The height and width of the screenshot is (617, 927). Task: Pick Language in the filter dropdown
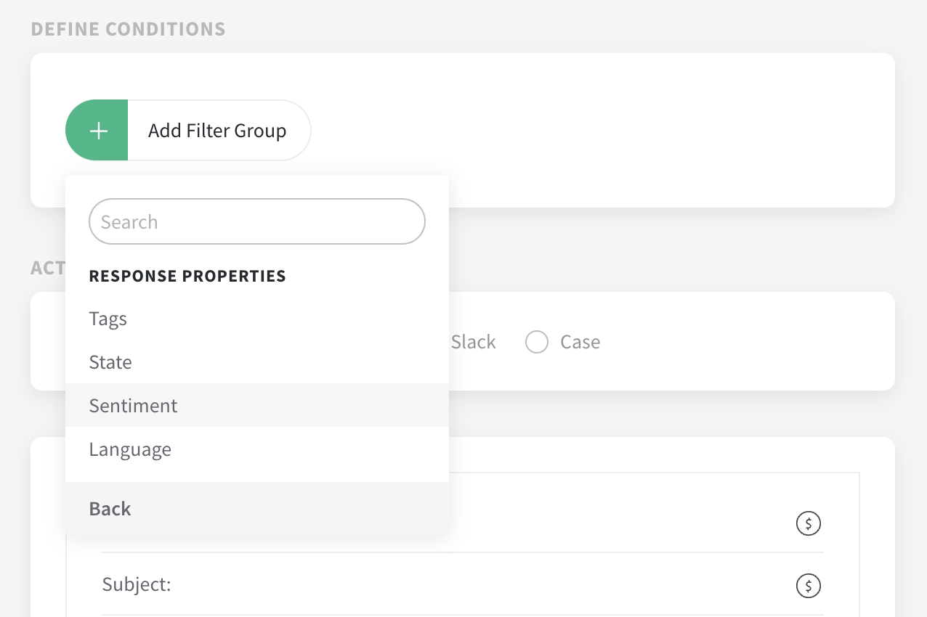coord(130,449)
